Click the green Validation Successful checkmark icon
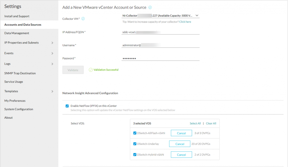288x167 pixels. pos(91,70)
